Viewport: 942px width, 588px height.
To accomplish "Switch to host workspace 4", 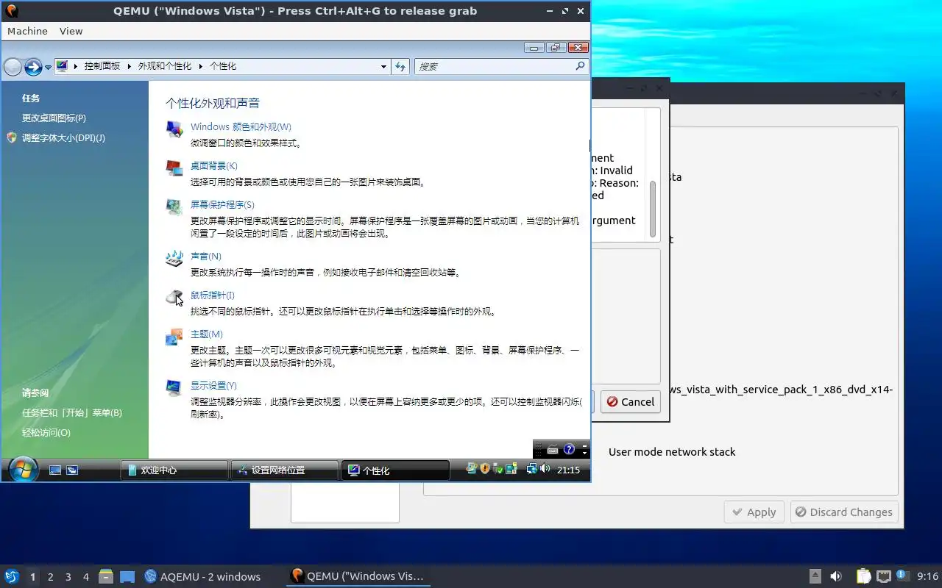I will tap(85, 577).
